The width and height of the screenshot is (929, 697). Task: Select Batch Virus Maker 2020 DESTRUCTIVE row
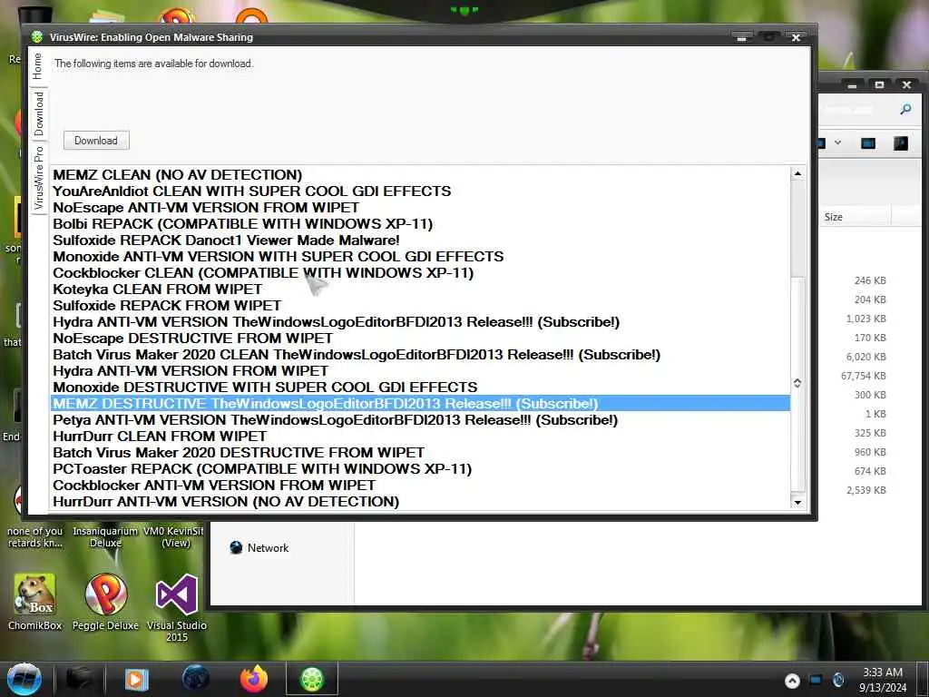pos(421,452)
